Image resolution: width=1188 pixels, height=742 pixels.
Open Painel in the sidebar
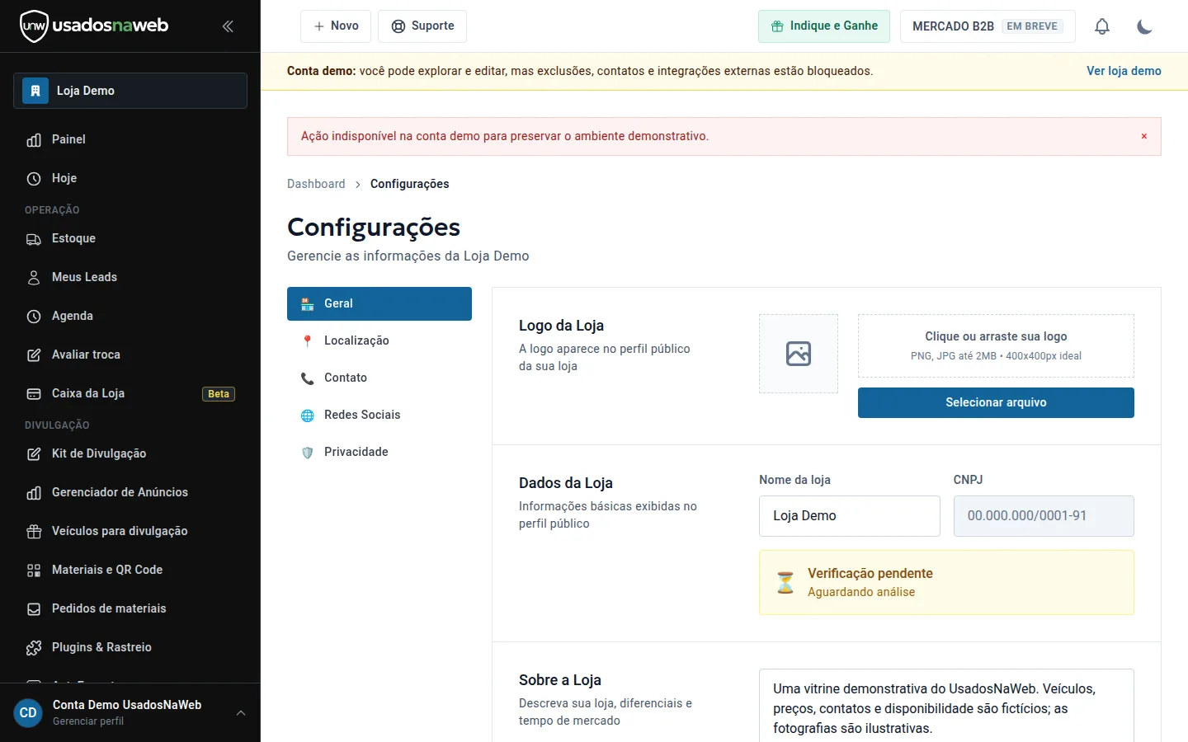130,139
